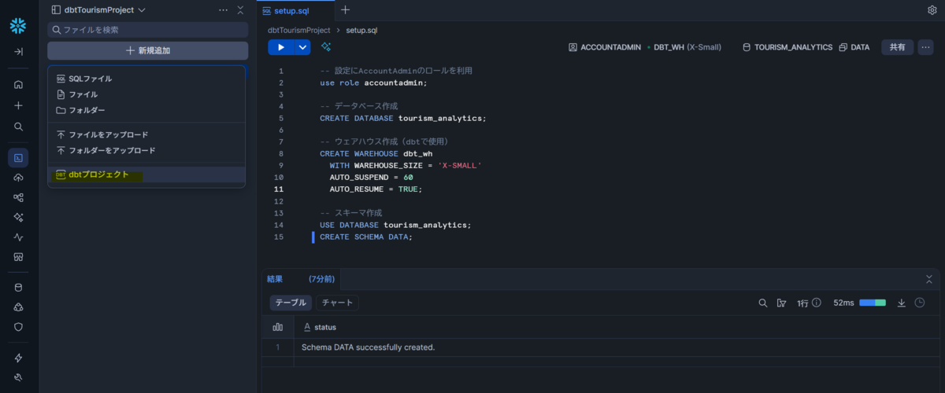Click row number 1 in results table
Screen dimensions: 945x393
click(x=277, y=347)
